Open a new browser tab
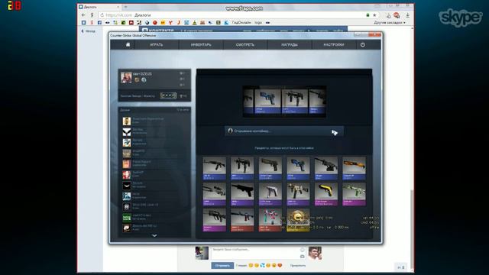The image size is (489, 275). (x=125, y=7)
